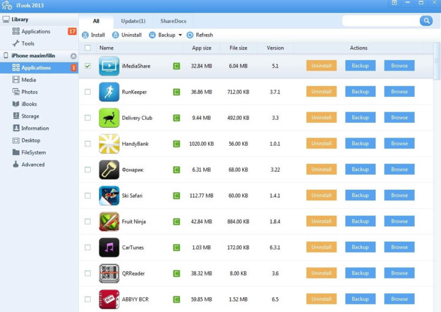Check the CarTunes checkbox
The image size is (441, 312).
[88, 247]
